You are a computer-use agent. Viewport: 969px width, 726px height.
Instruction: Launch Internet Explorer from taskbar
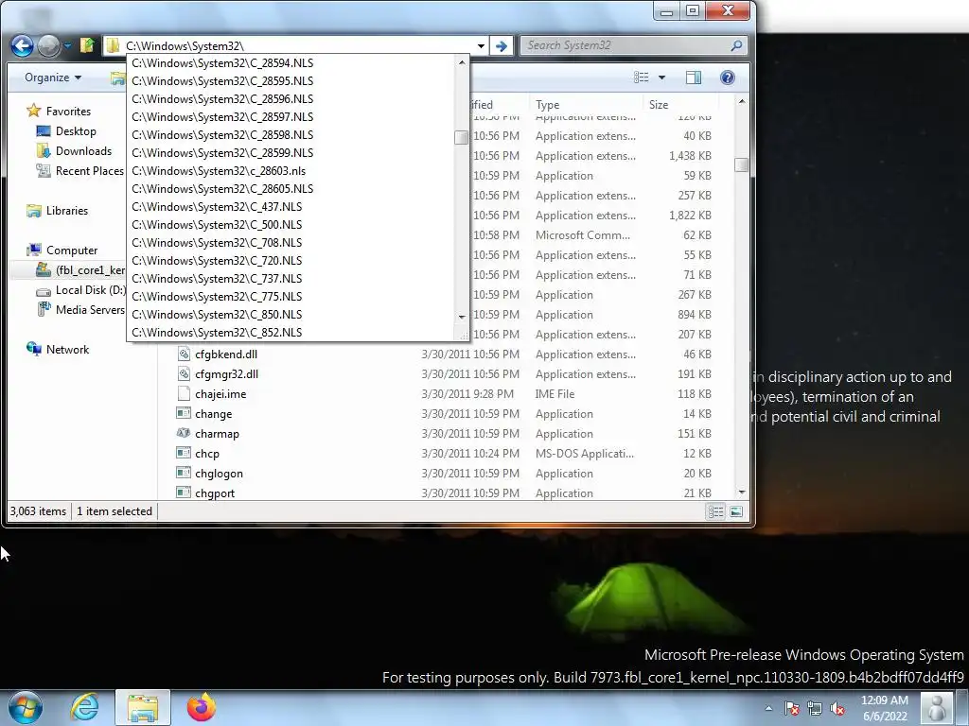84,707
